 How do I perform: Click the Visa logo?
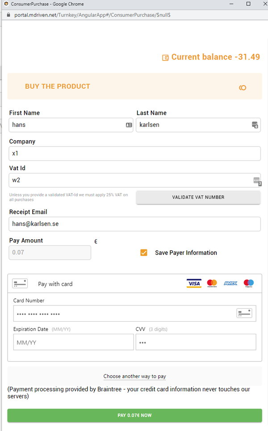tap(194, 284)
